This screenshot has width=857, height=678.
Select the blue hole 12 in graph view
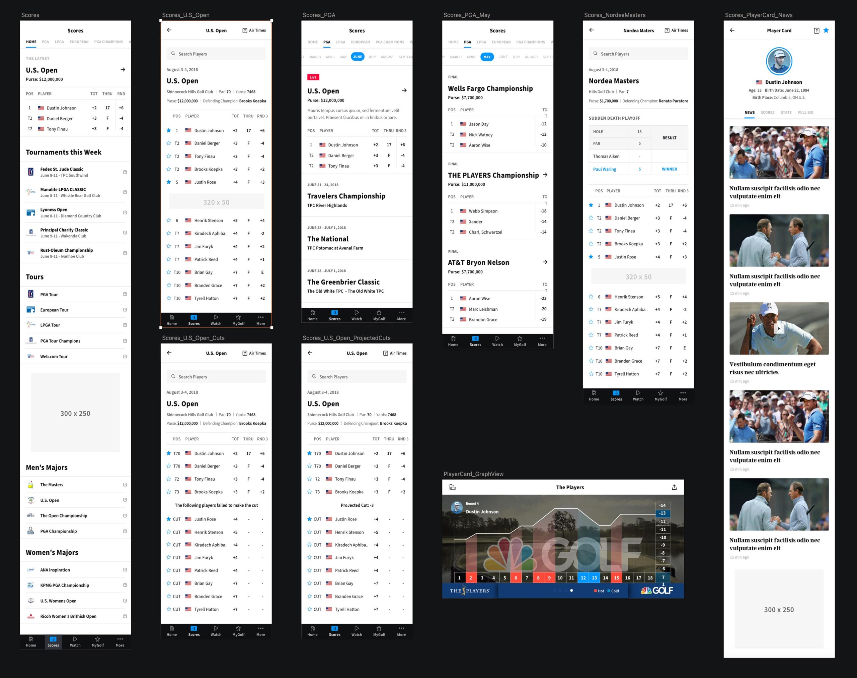[x=583, y=577]
